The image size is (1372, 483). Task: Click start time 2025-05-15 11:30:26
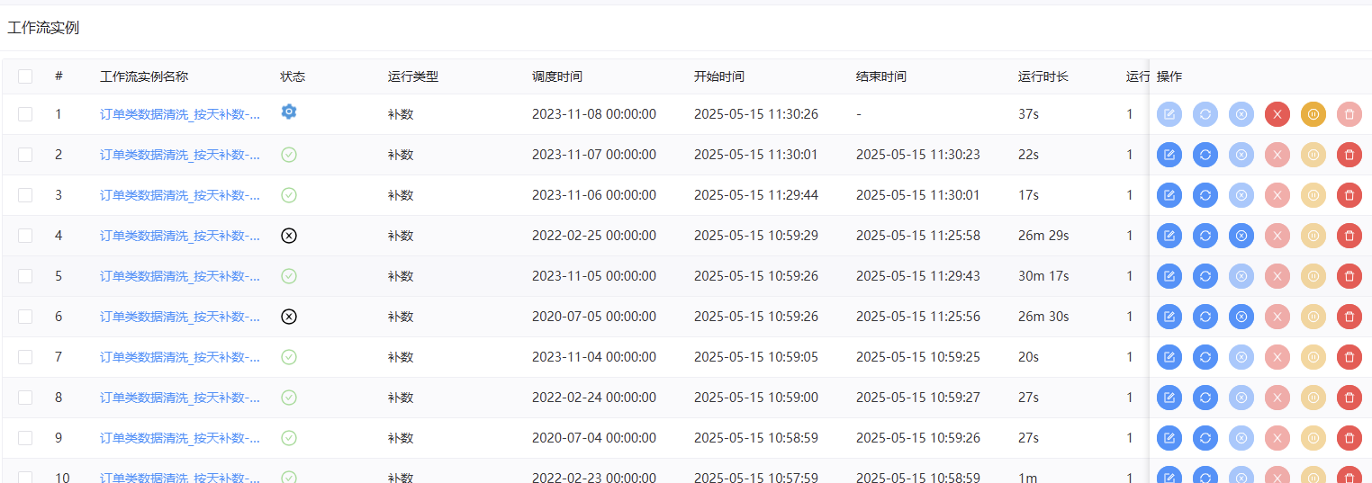coord(756,114)
